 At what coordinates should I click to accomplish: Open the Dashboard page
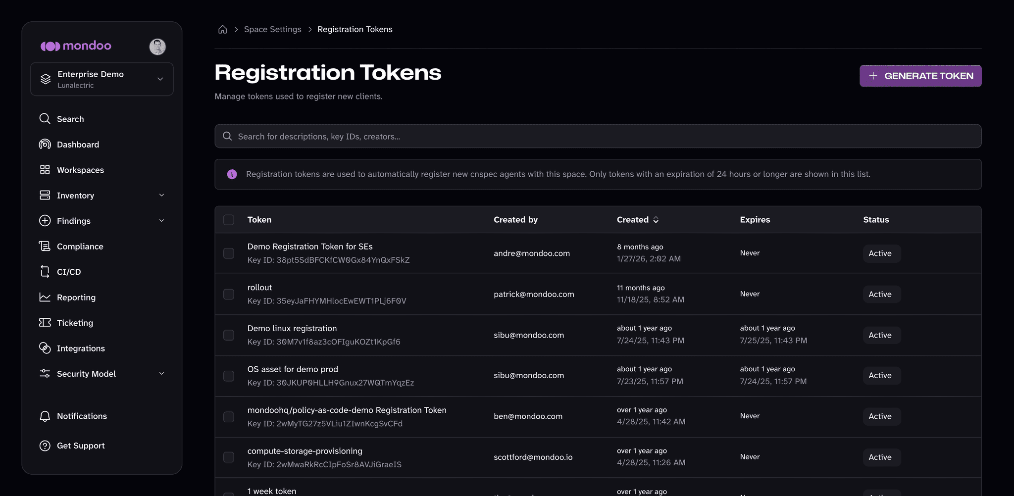[x=78, y=145]
